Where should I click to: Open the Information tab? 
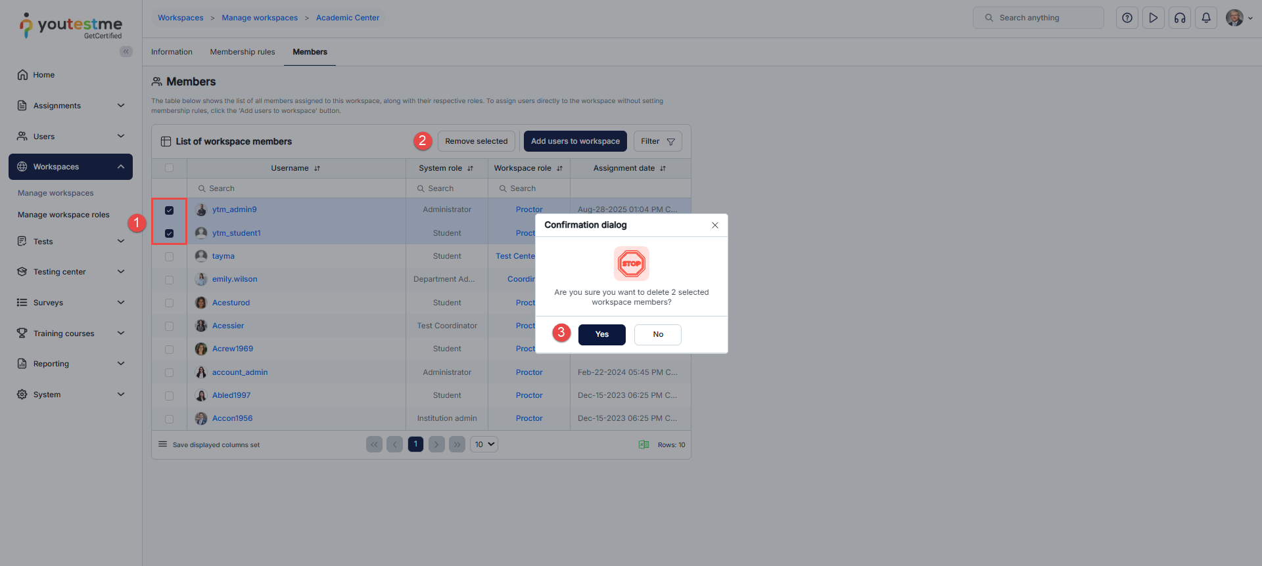172,52
